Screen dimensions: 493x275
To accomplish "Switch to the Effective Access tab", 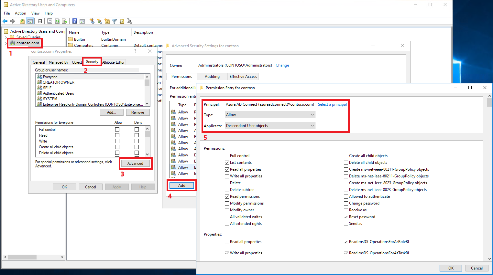I will pyautogui.click(x=243, y=77).
